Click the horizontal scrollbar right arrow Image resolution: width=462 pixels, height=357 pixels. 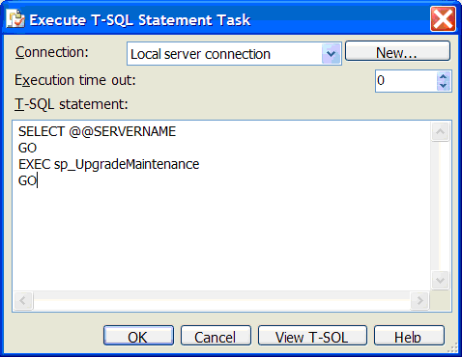click(x=419, y=301)
